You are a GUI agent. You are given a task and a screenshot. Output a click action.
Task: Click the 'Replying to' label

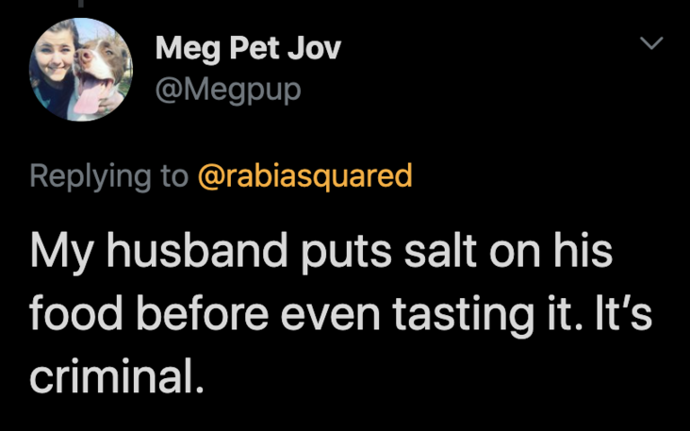pyautogui.click(x=108, y=175)
